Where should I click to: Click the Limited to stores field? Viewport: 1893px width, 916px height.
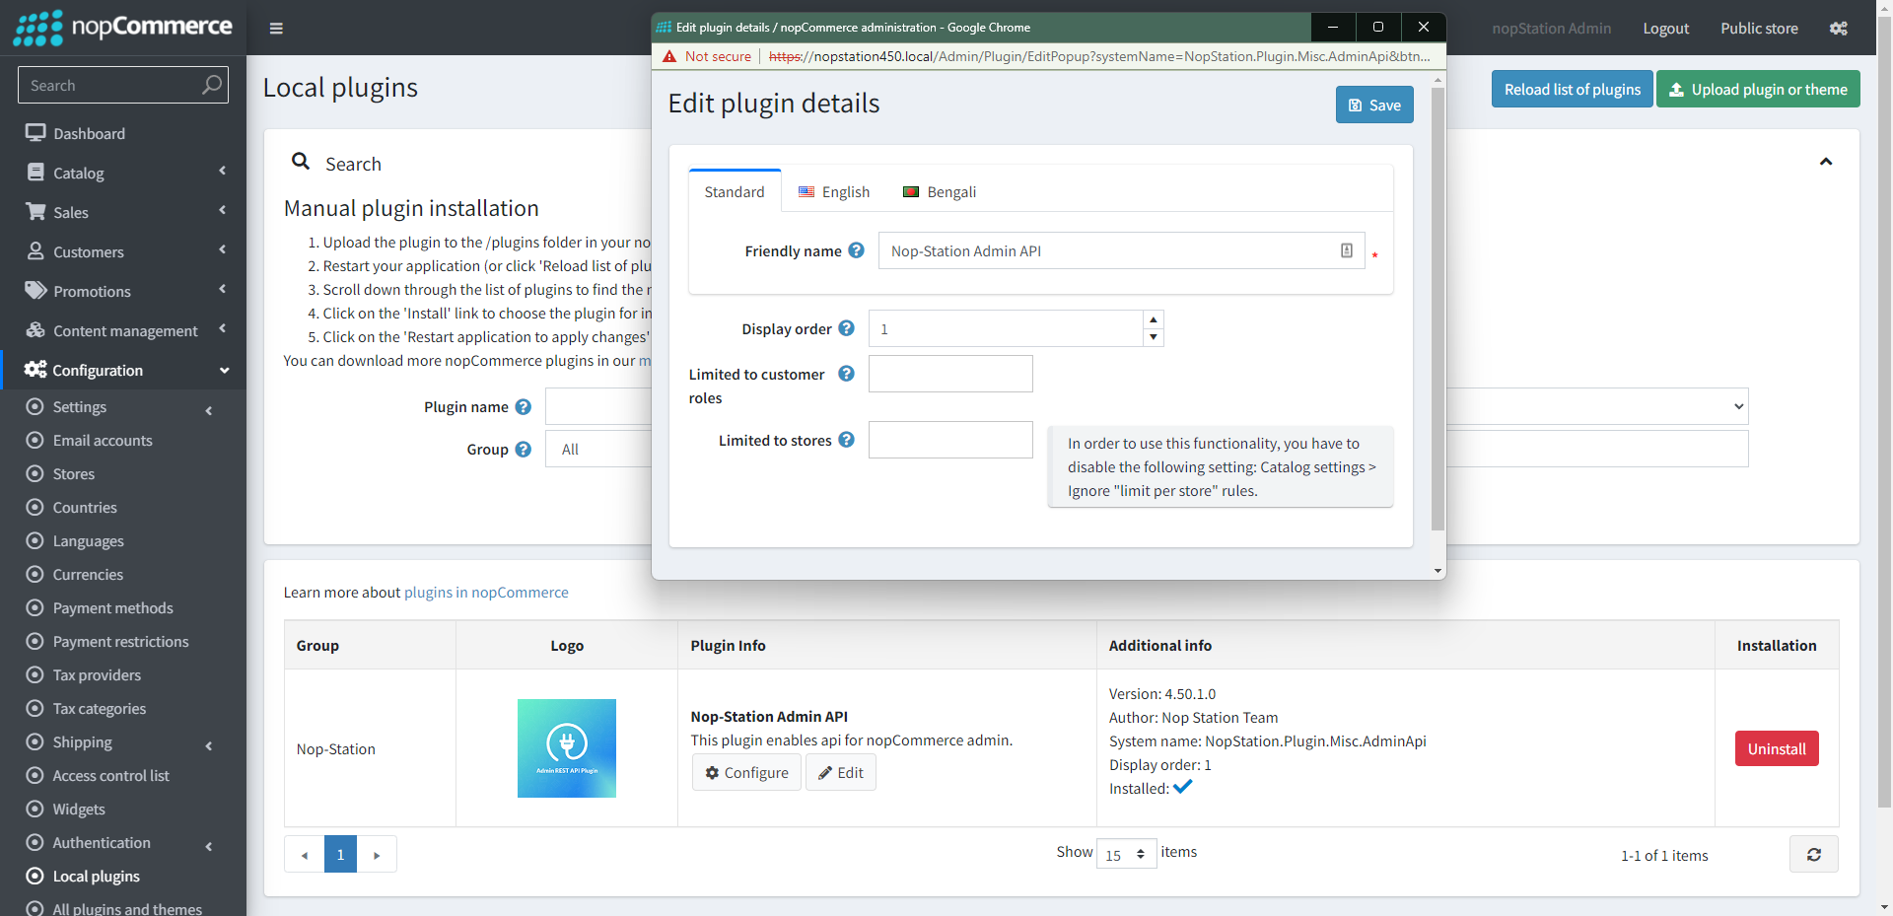[x=950, y=440]
